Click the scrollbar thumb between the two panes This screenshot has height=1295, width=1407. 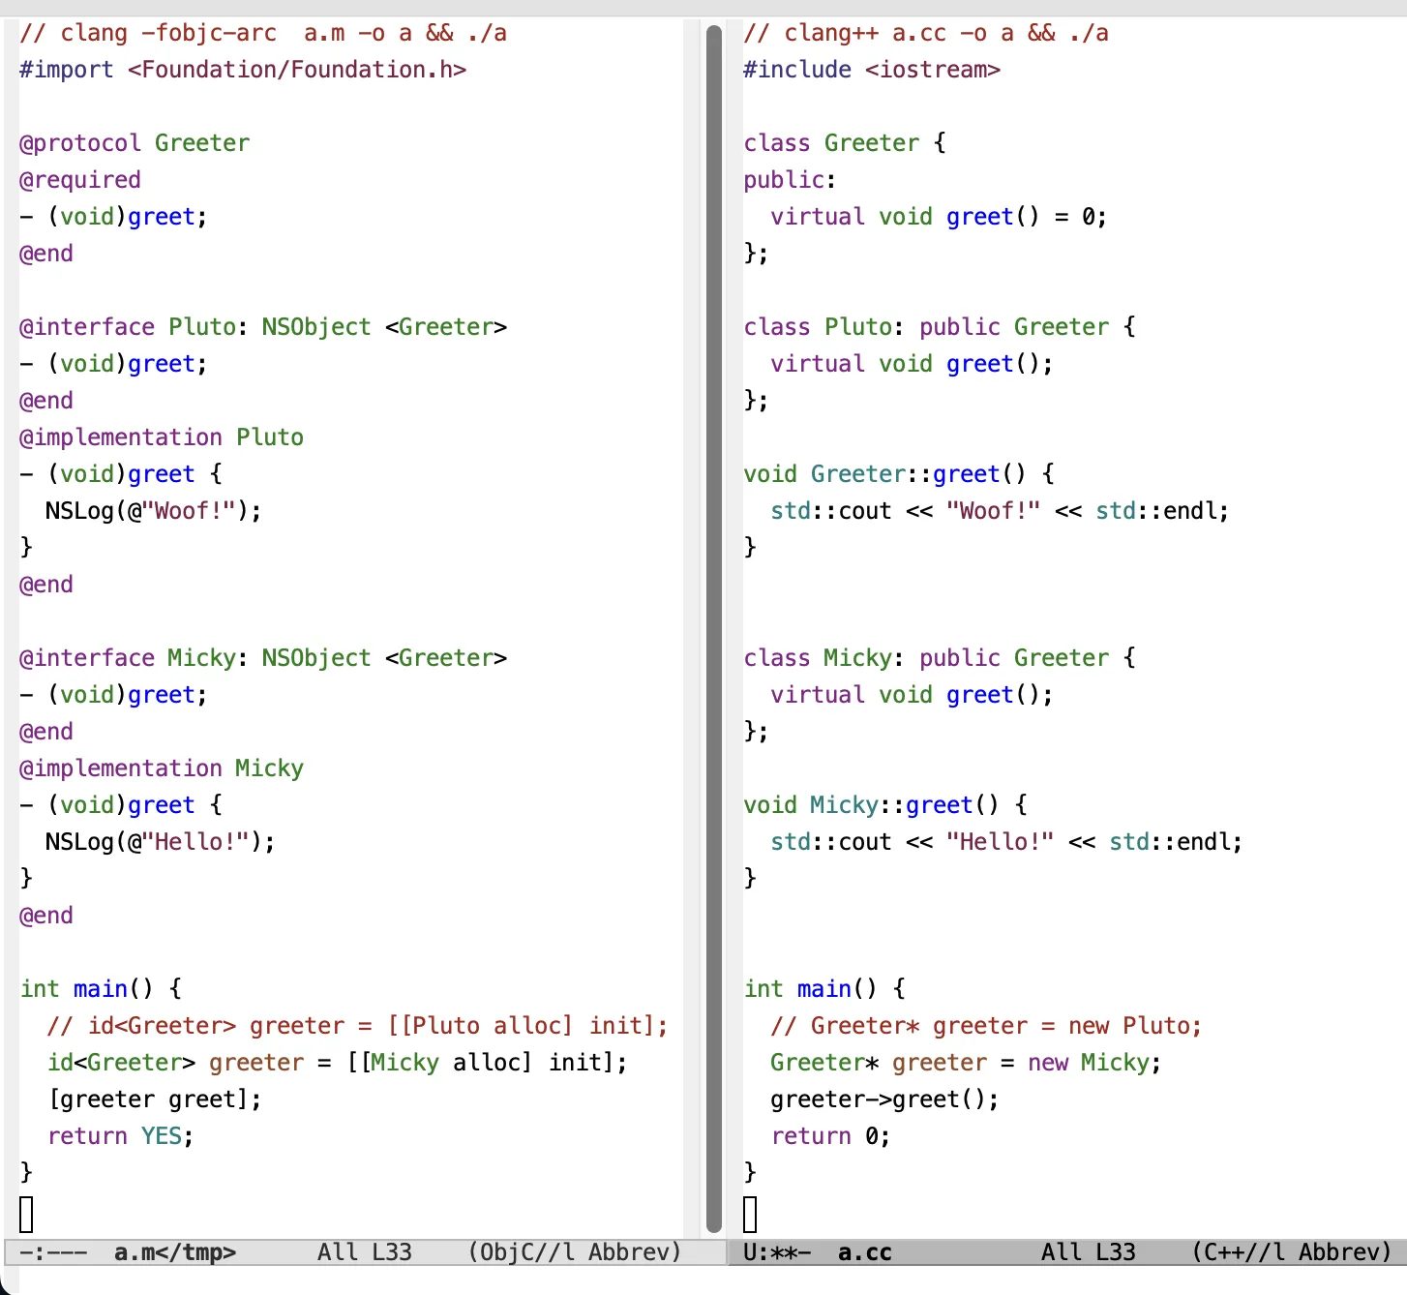(x=714, y=629)
